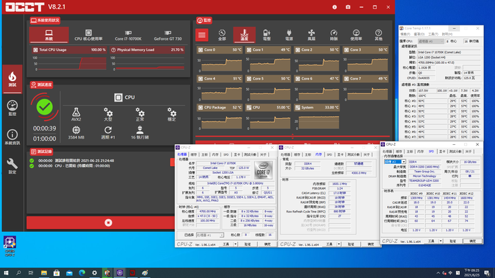This screenshot has width=495, height=278.
Task: Open Microsoft Edge from taskbar
Action: point(82,273)
